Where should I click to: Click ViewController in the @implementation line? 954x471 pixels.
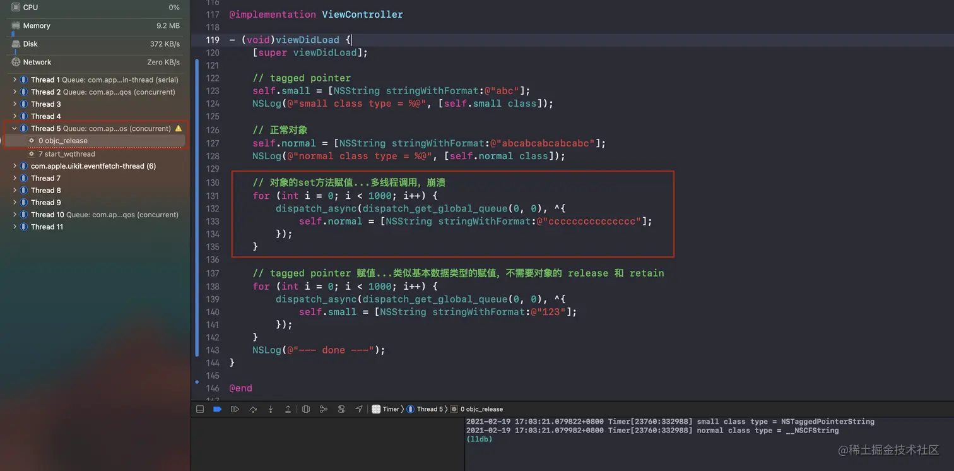tap(362, 15)
